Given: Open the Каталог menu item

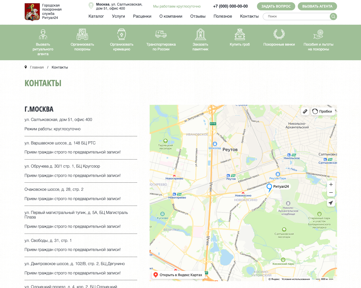Looking at the screenshot, I should pos(96,16).
